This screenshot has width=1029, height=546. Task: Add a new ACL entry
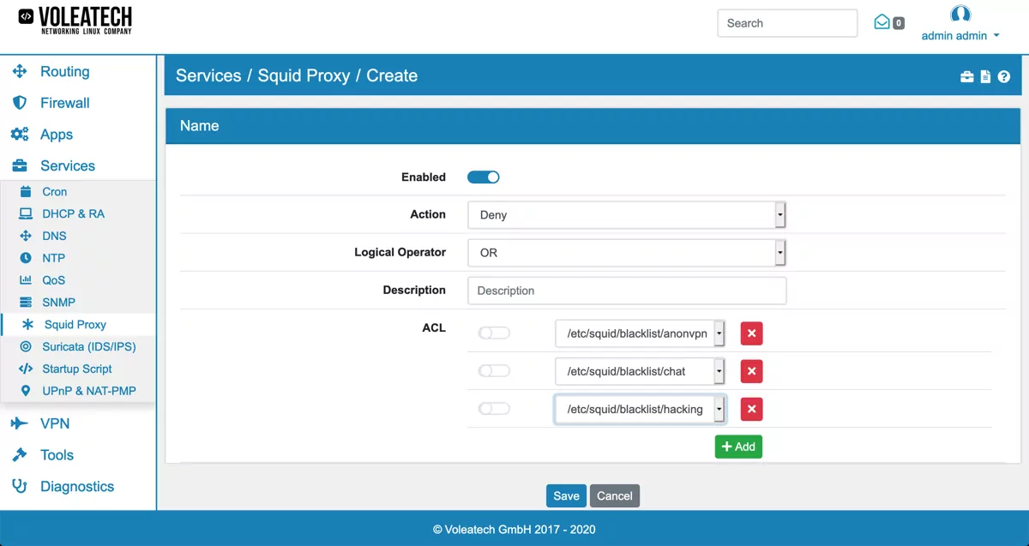click(738, 446)
